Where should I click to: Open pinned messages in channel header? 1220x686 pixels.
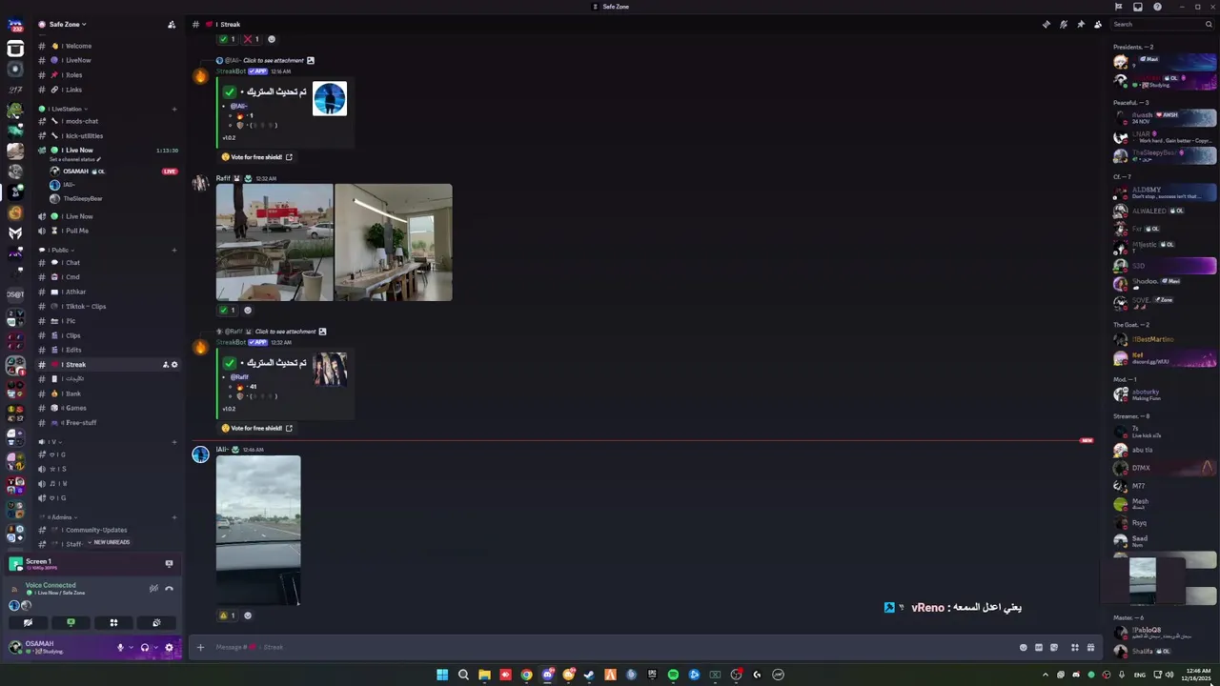(x=1081, y=24)
